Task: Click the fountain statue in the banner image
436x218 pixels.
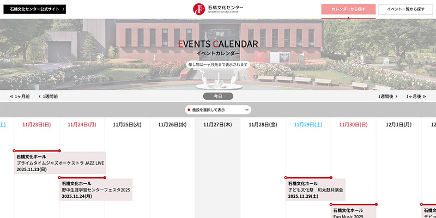Action: [x=218, y=81]
